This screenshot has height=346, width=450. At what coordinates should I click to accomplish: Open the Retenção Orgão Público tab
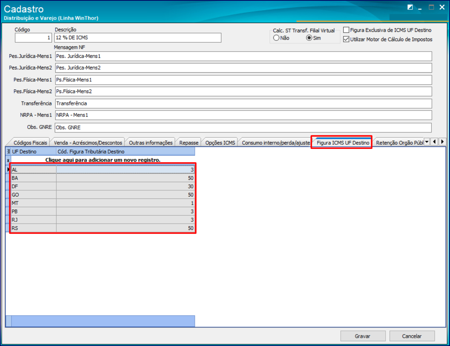399,142
